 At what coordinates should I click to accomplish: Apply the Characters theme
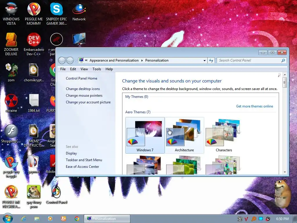click(224, 135)
